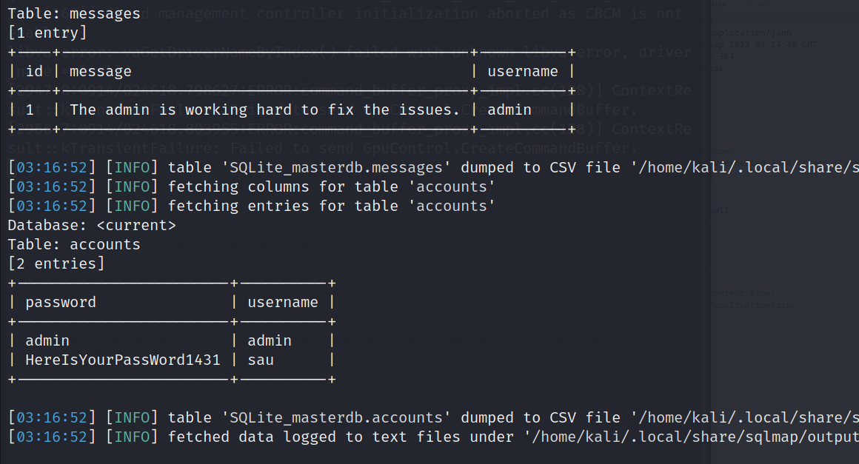Click the admin username in accounts table
Viewport: 859px width, 464px height.
tap(270, 341)
